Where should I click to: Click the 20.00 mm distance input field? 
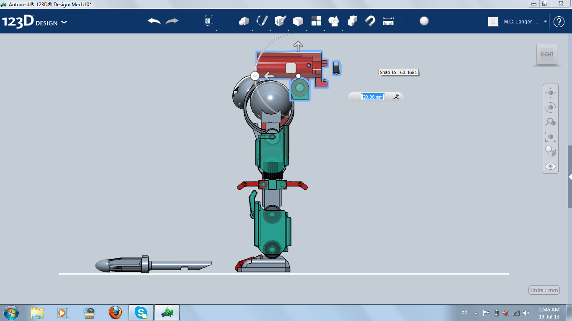click(373, 97)
